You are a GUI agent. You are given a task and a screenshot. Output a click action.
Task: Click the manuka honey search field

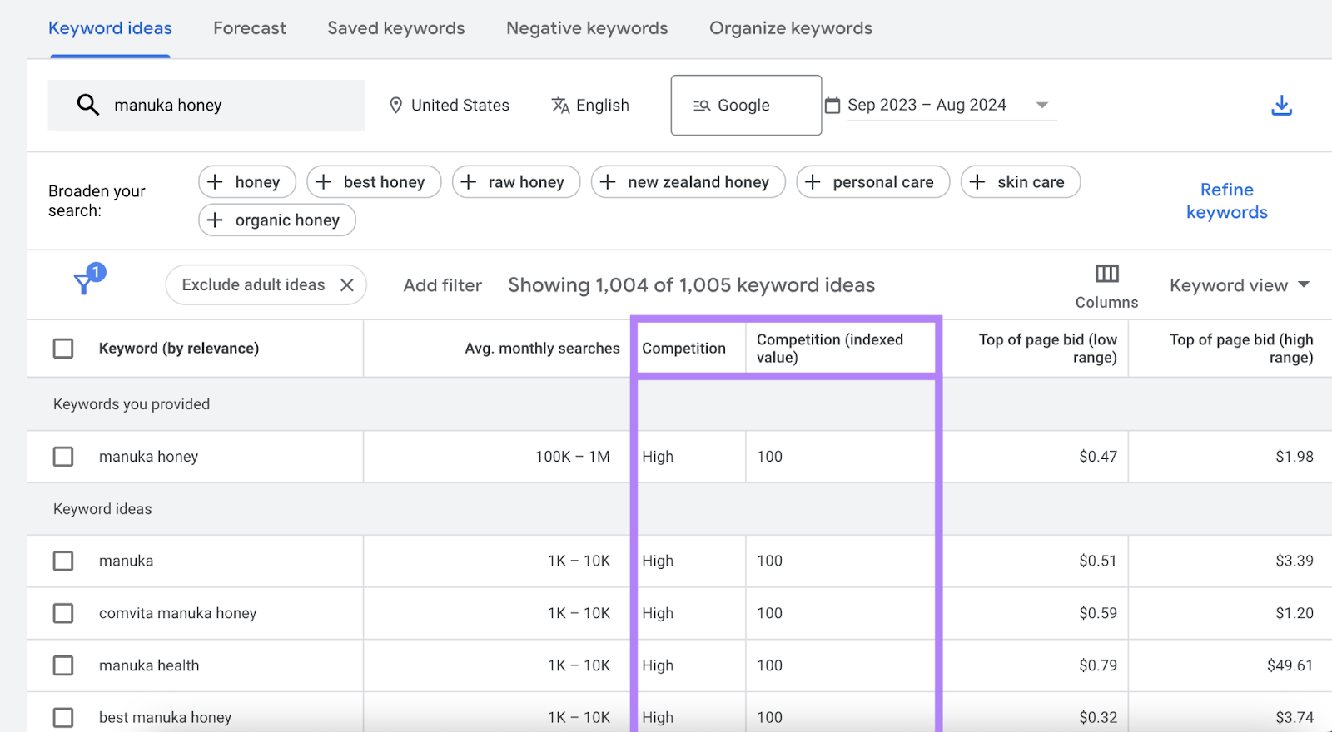pos(206,106)
